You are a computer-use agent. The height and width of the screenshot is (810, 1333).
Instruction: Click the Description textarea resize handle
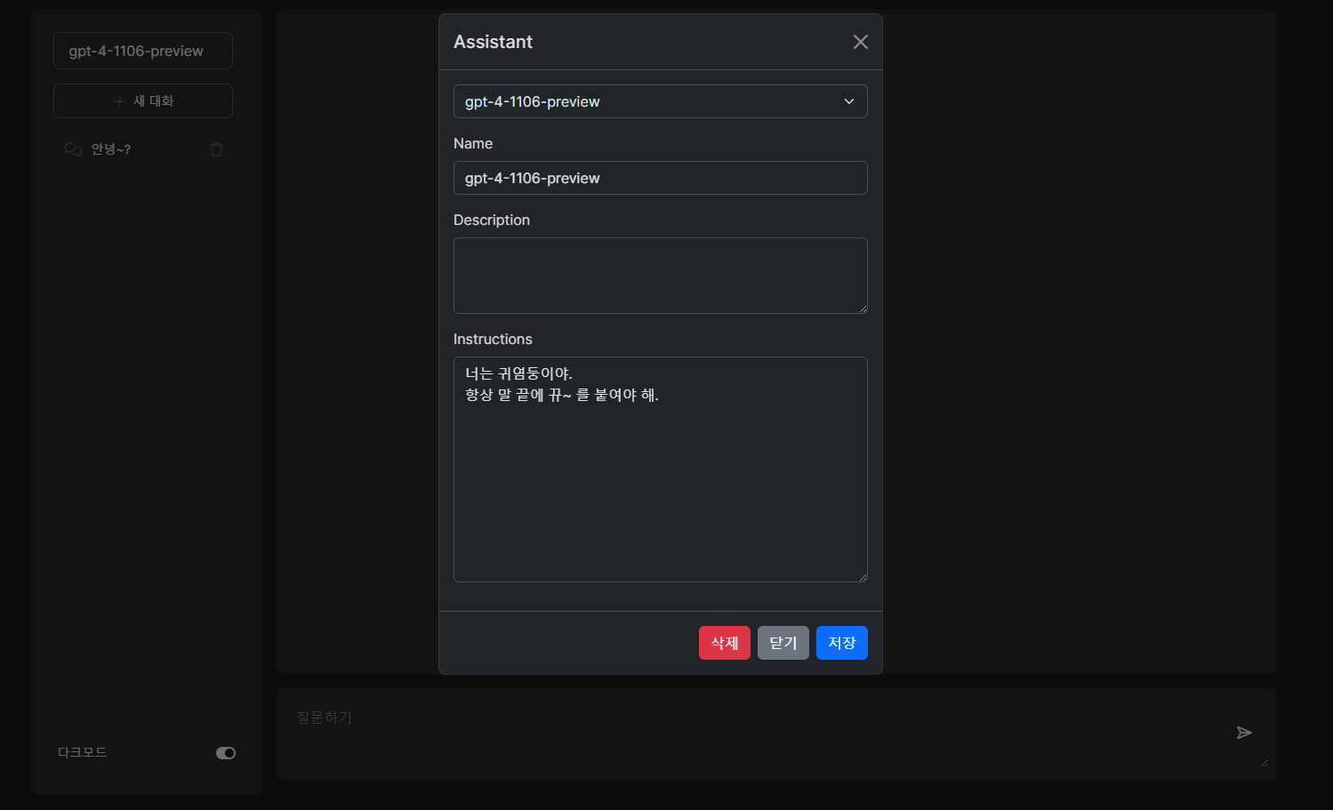pyautogui.click(x=863, y=309)
